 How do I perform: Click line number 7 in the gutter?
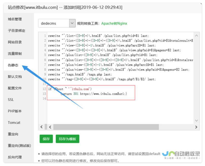click(x=45, y=65)
